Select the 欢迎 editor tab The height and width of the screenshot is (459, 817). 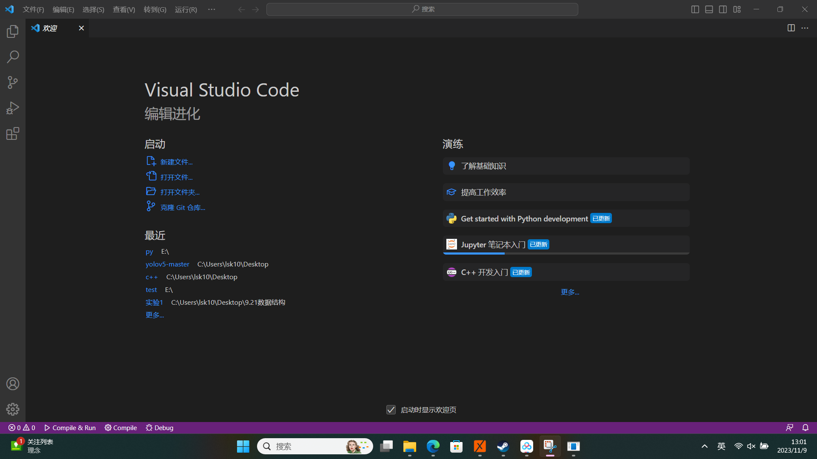(57, 28)
